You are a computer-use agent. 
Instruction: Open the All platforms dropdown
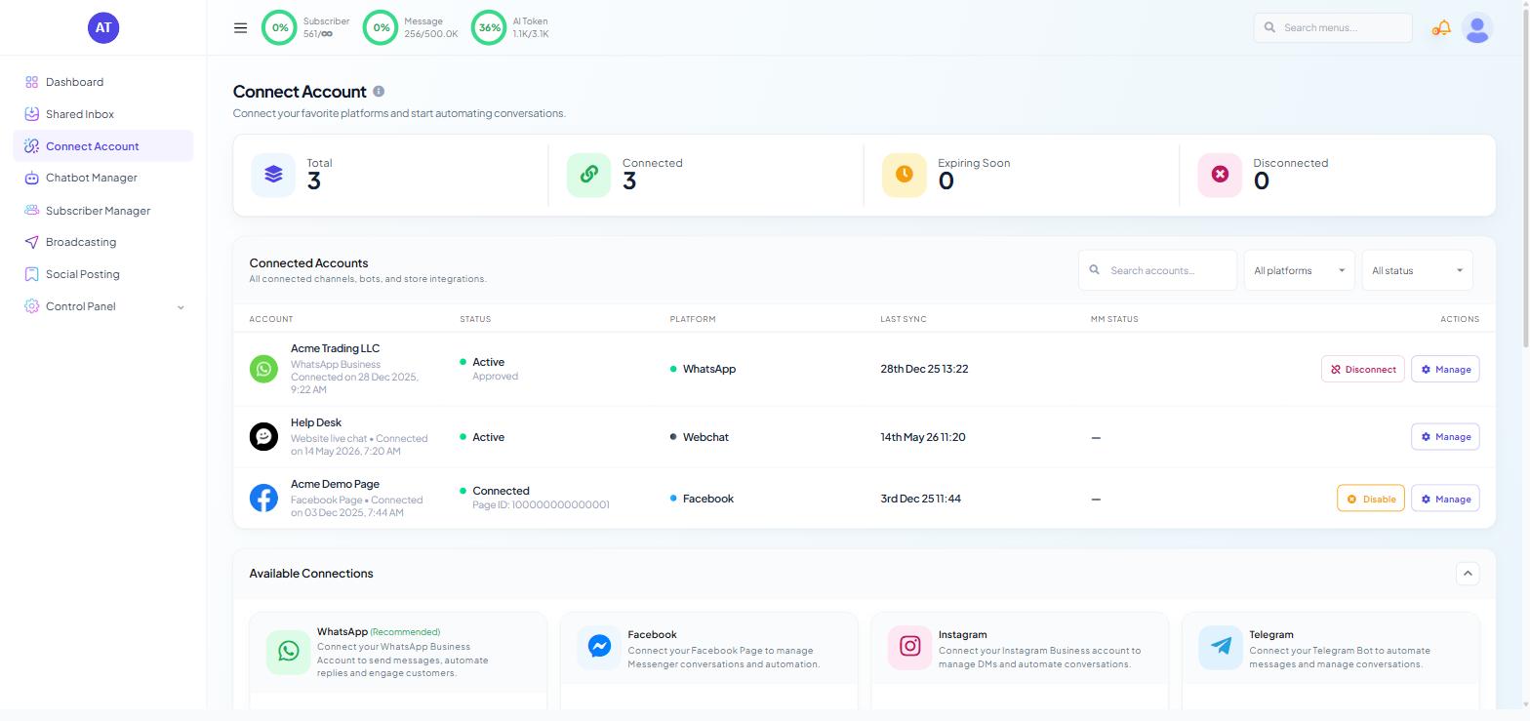coord(1299,270)
